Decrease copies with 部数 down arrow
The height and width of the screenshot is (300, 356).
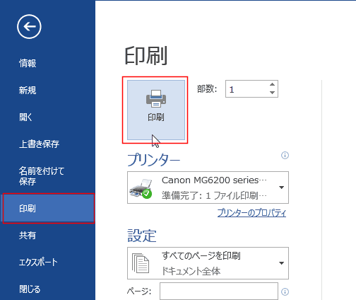click(x=272, y=93)
